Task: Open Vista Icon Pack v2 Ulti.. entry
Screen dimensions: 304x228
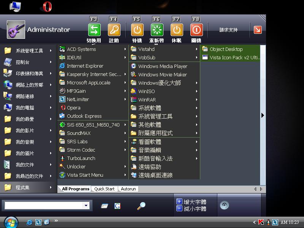Action: tap(230, 58)
